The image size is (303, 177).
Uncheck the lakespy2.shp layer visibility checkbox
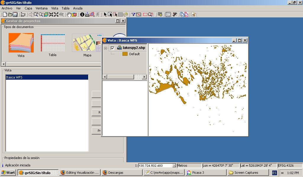pos(112,48)
